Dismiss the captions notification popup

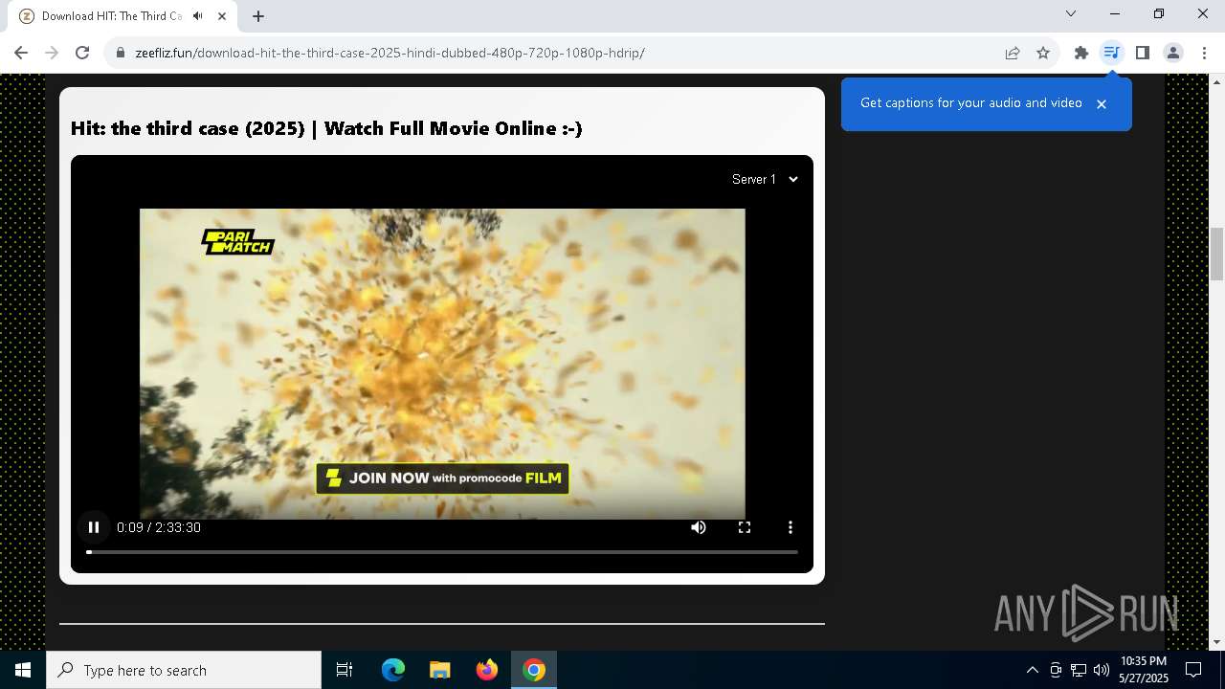1102,103
